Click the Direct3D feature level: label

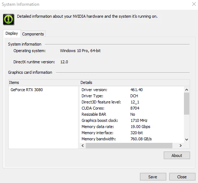click(x=101, y=102)
